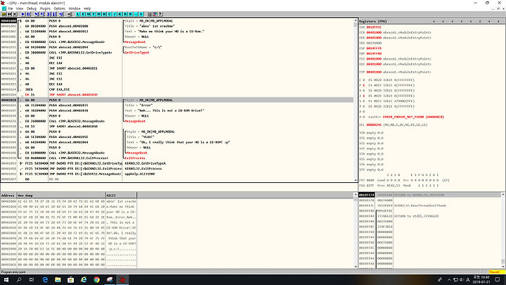Click the Hex dump column header

(x=60, y=195)
